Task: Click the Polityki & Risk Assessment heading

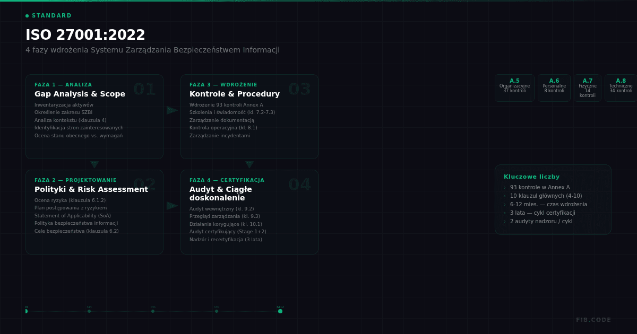Action: (x=91, y=189)
